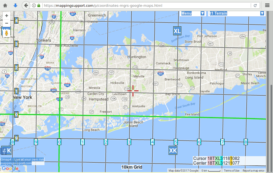The height and width of the screenshot is (173, 273).
Task: Click the Google logo on the map
Action: 10,169
